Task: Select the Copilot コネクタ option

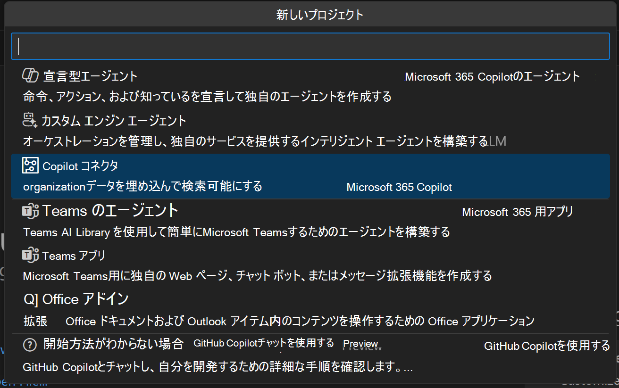Action: point(310,176)
